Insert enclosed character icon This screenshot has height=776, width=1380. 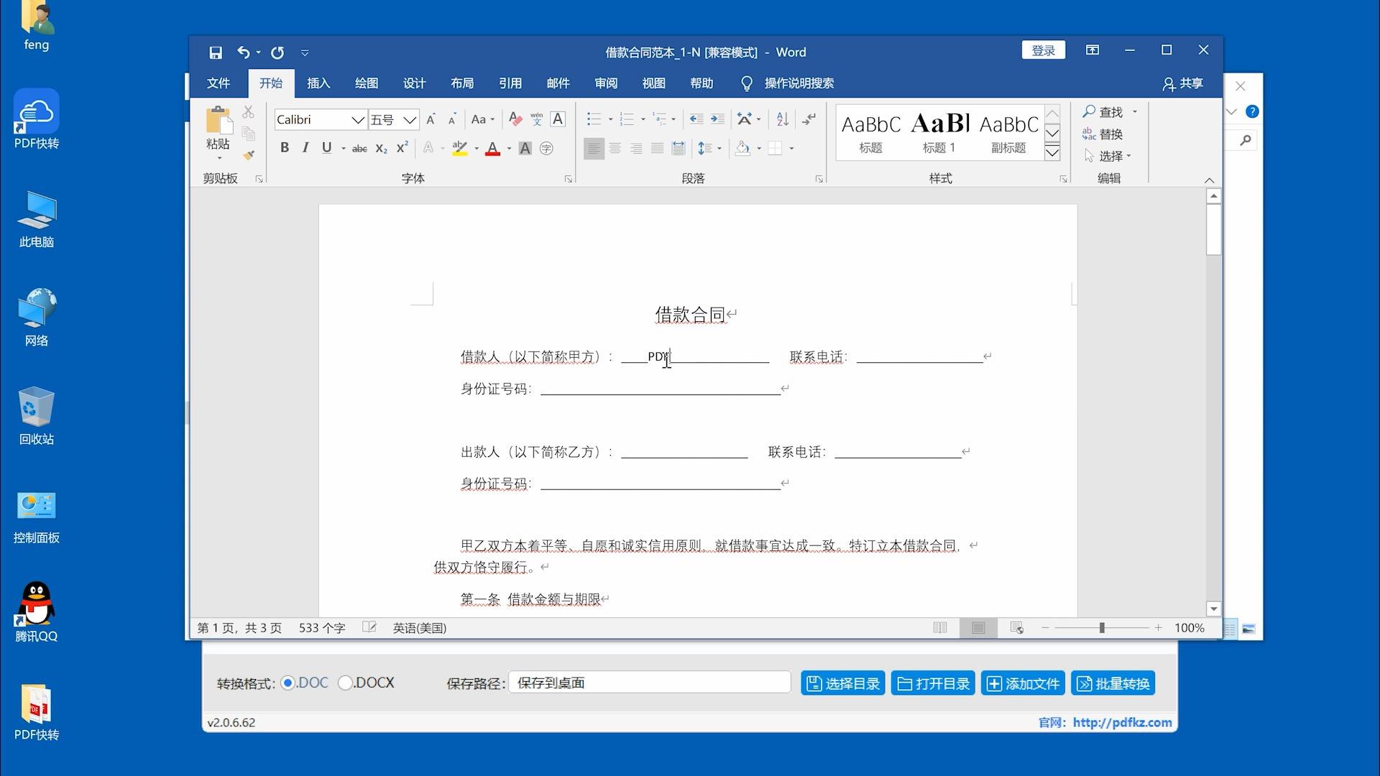(x=546, y=149)
